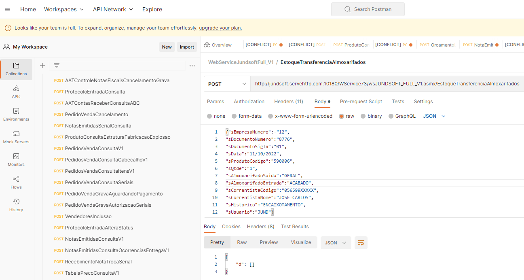Switch to the Pre-request Script tab

tap(361, 102)
